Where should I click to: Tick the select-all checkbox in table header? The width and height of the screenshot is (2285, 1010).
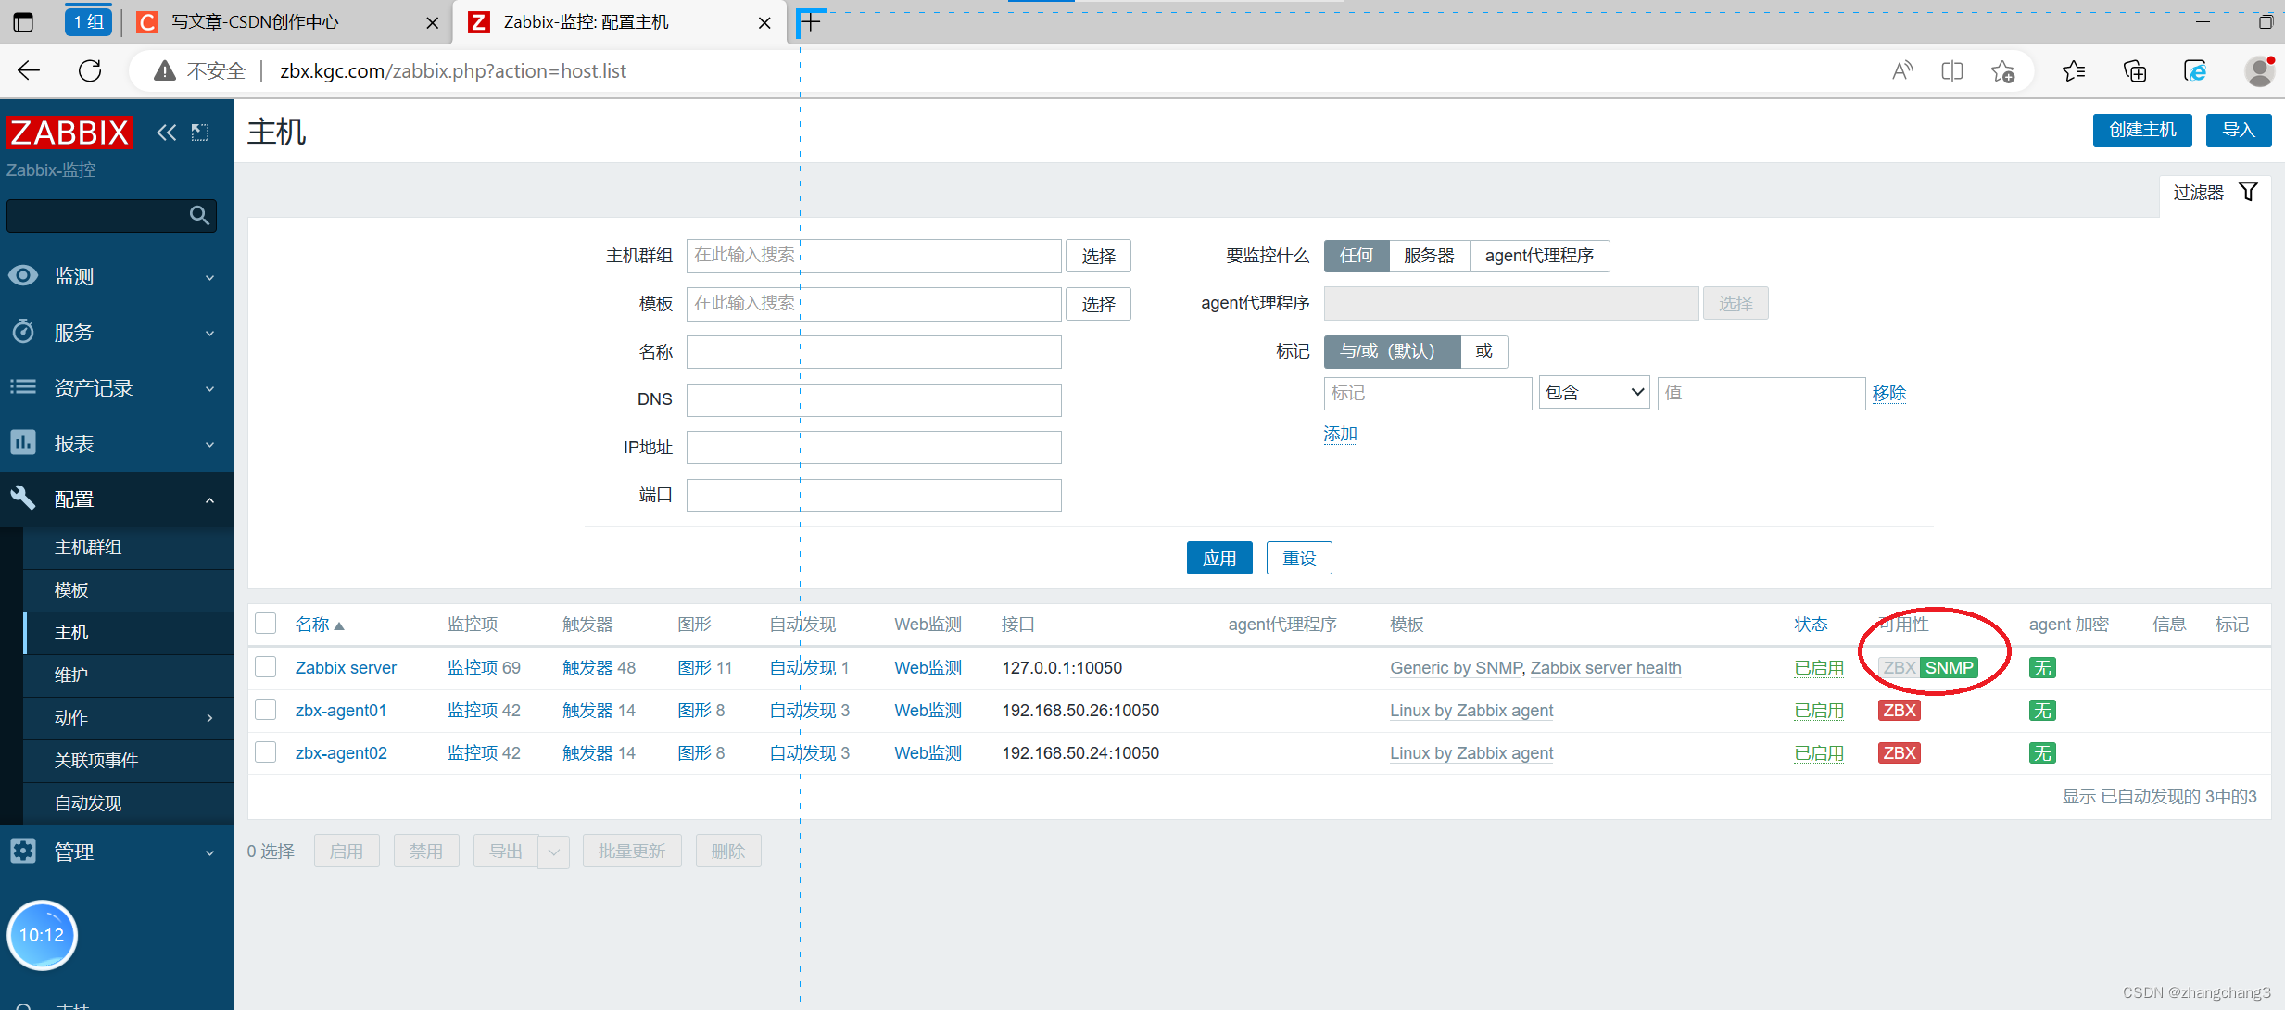click(266, 624)
